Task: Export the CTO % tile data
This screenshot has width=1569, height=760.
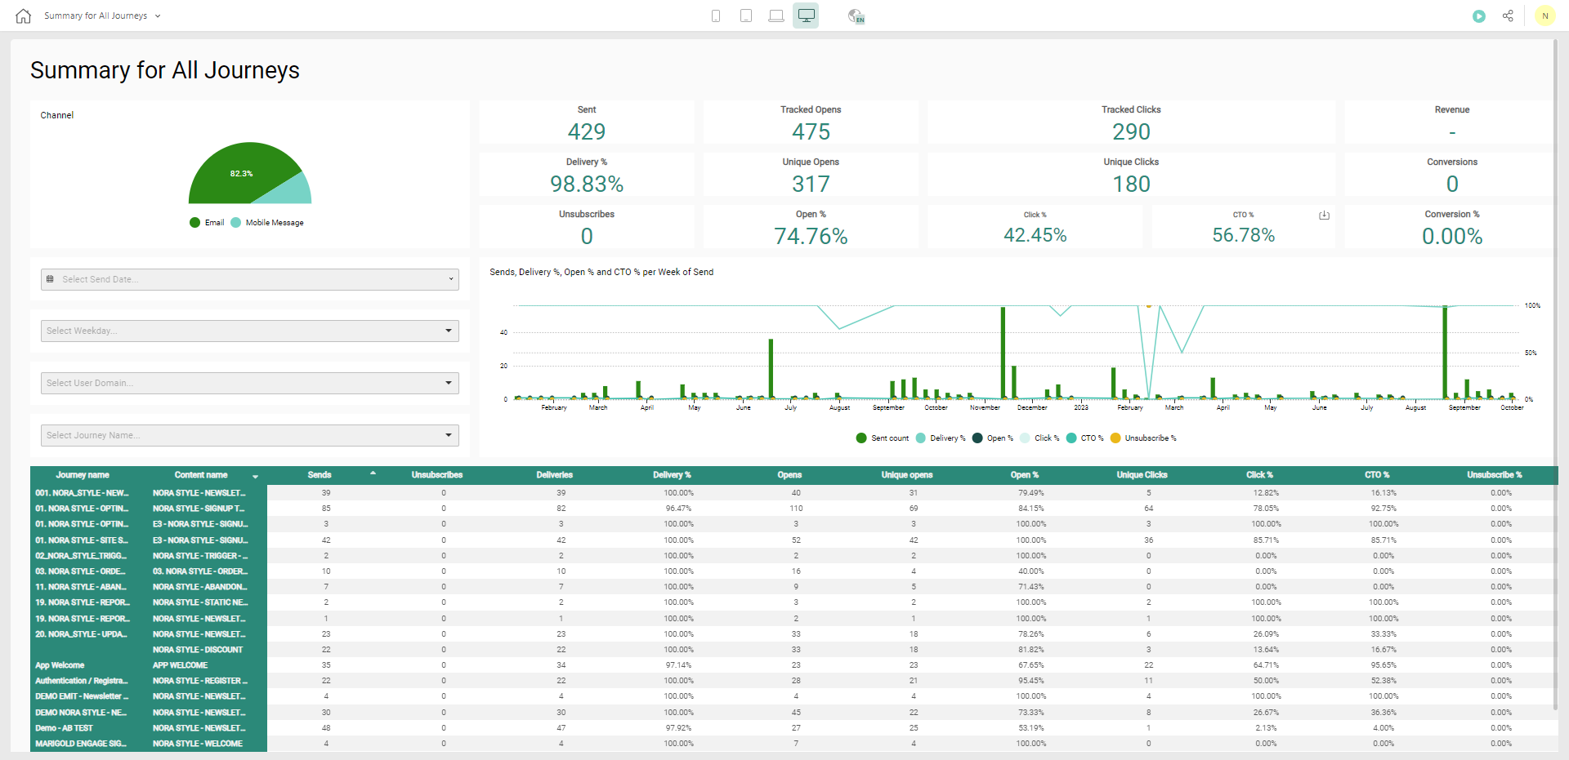Action: (x=1324, y=216)
